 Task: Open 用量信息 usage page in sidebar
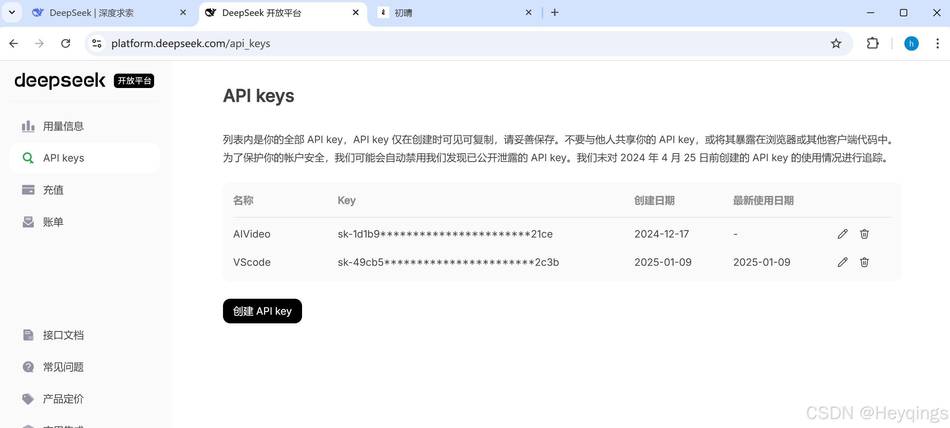(x=84, y=126)
